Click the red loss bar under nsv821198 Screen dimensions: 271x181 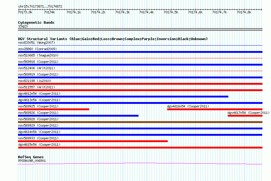[x=140, y=84]
